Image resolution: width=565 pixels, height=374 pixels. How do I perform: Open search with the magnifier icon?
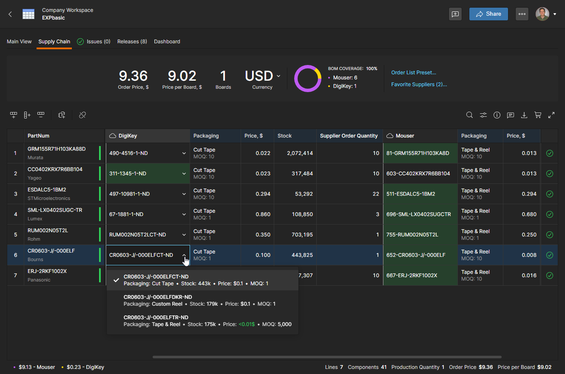[x=469, y=115]
